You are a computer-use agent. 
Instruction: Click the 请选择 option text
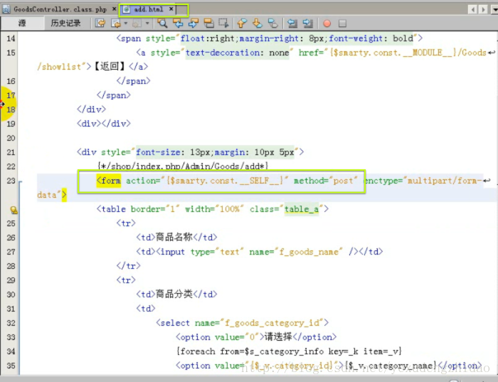[278, 336]
